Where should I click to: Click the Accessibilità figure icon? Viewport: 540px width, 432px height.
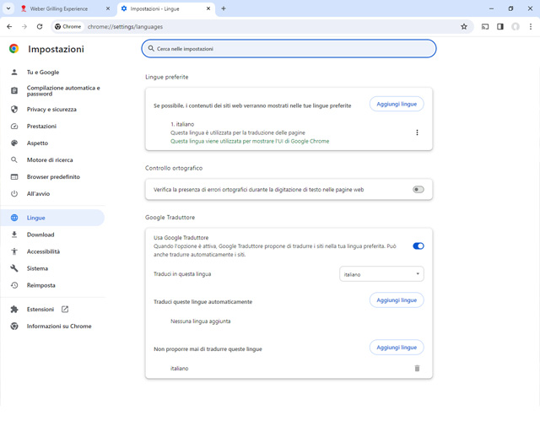click(x=14, y=251)
